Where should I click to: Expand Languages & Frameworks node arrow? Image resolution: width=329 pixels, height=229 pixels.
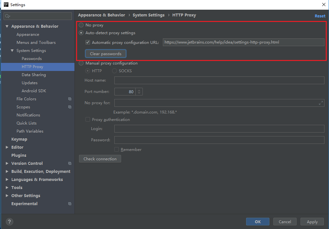(7, 179)
